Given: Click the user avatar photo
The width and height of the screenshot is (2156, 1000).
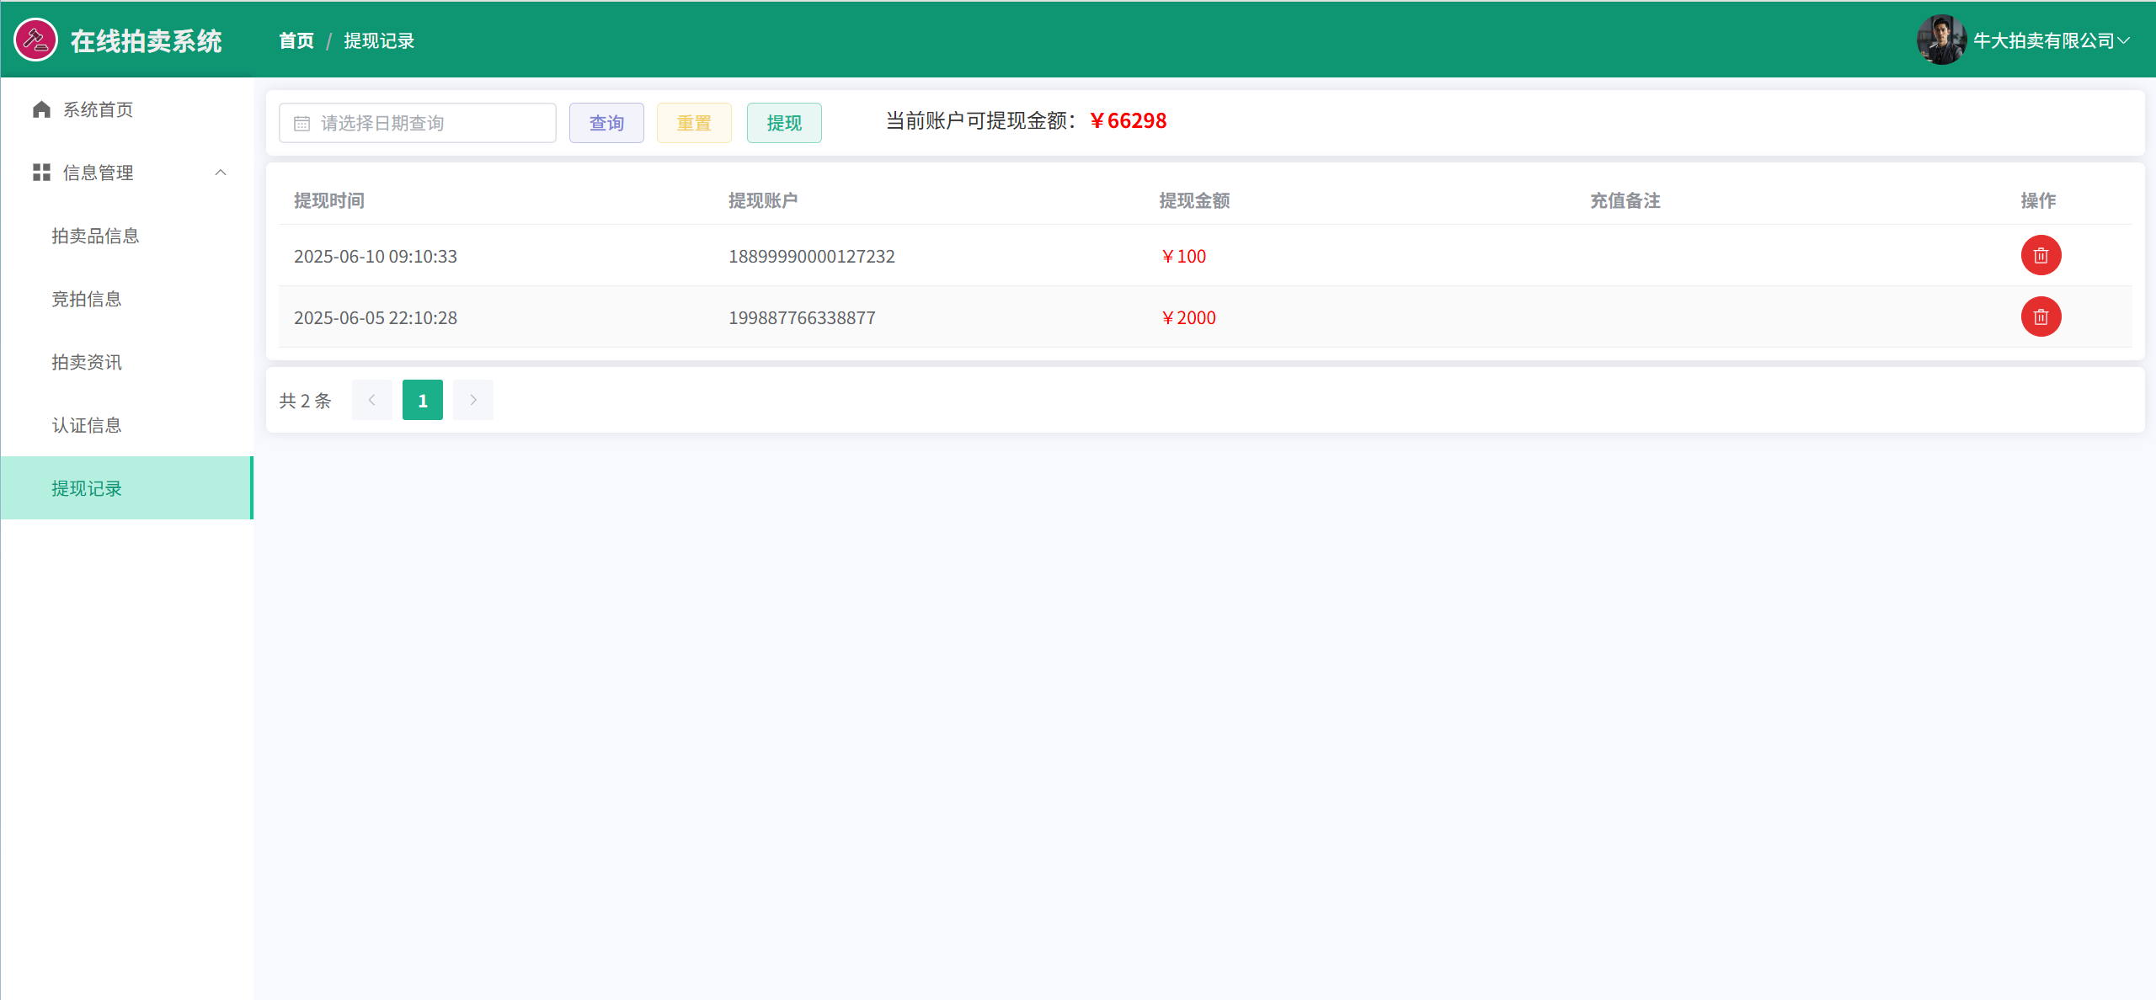Looking at the screenshot, I should tap(1940, 40).
